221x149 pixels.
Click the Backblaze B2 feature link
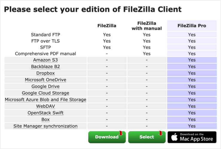click(x=45, y=67)
